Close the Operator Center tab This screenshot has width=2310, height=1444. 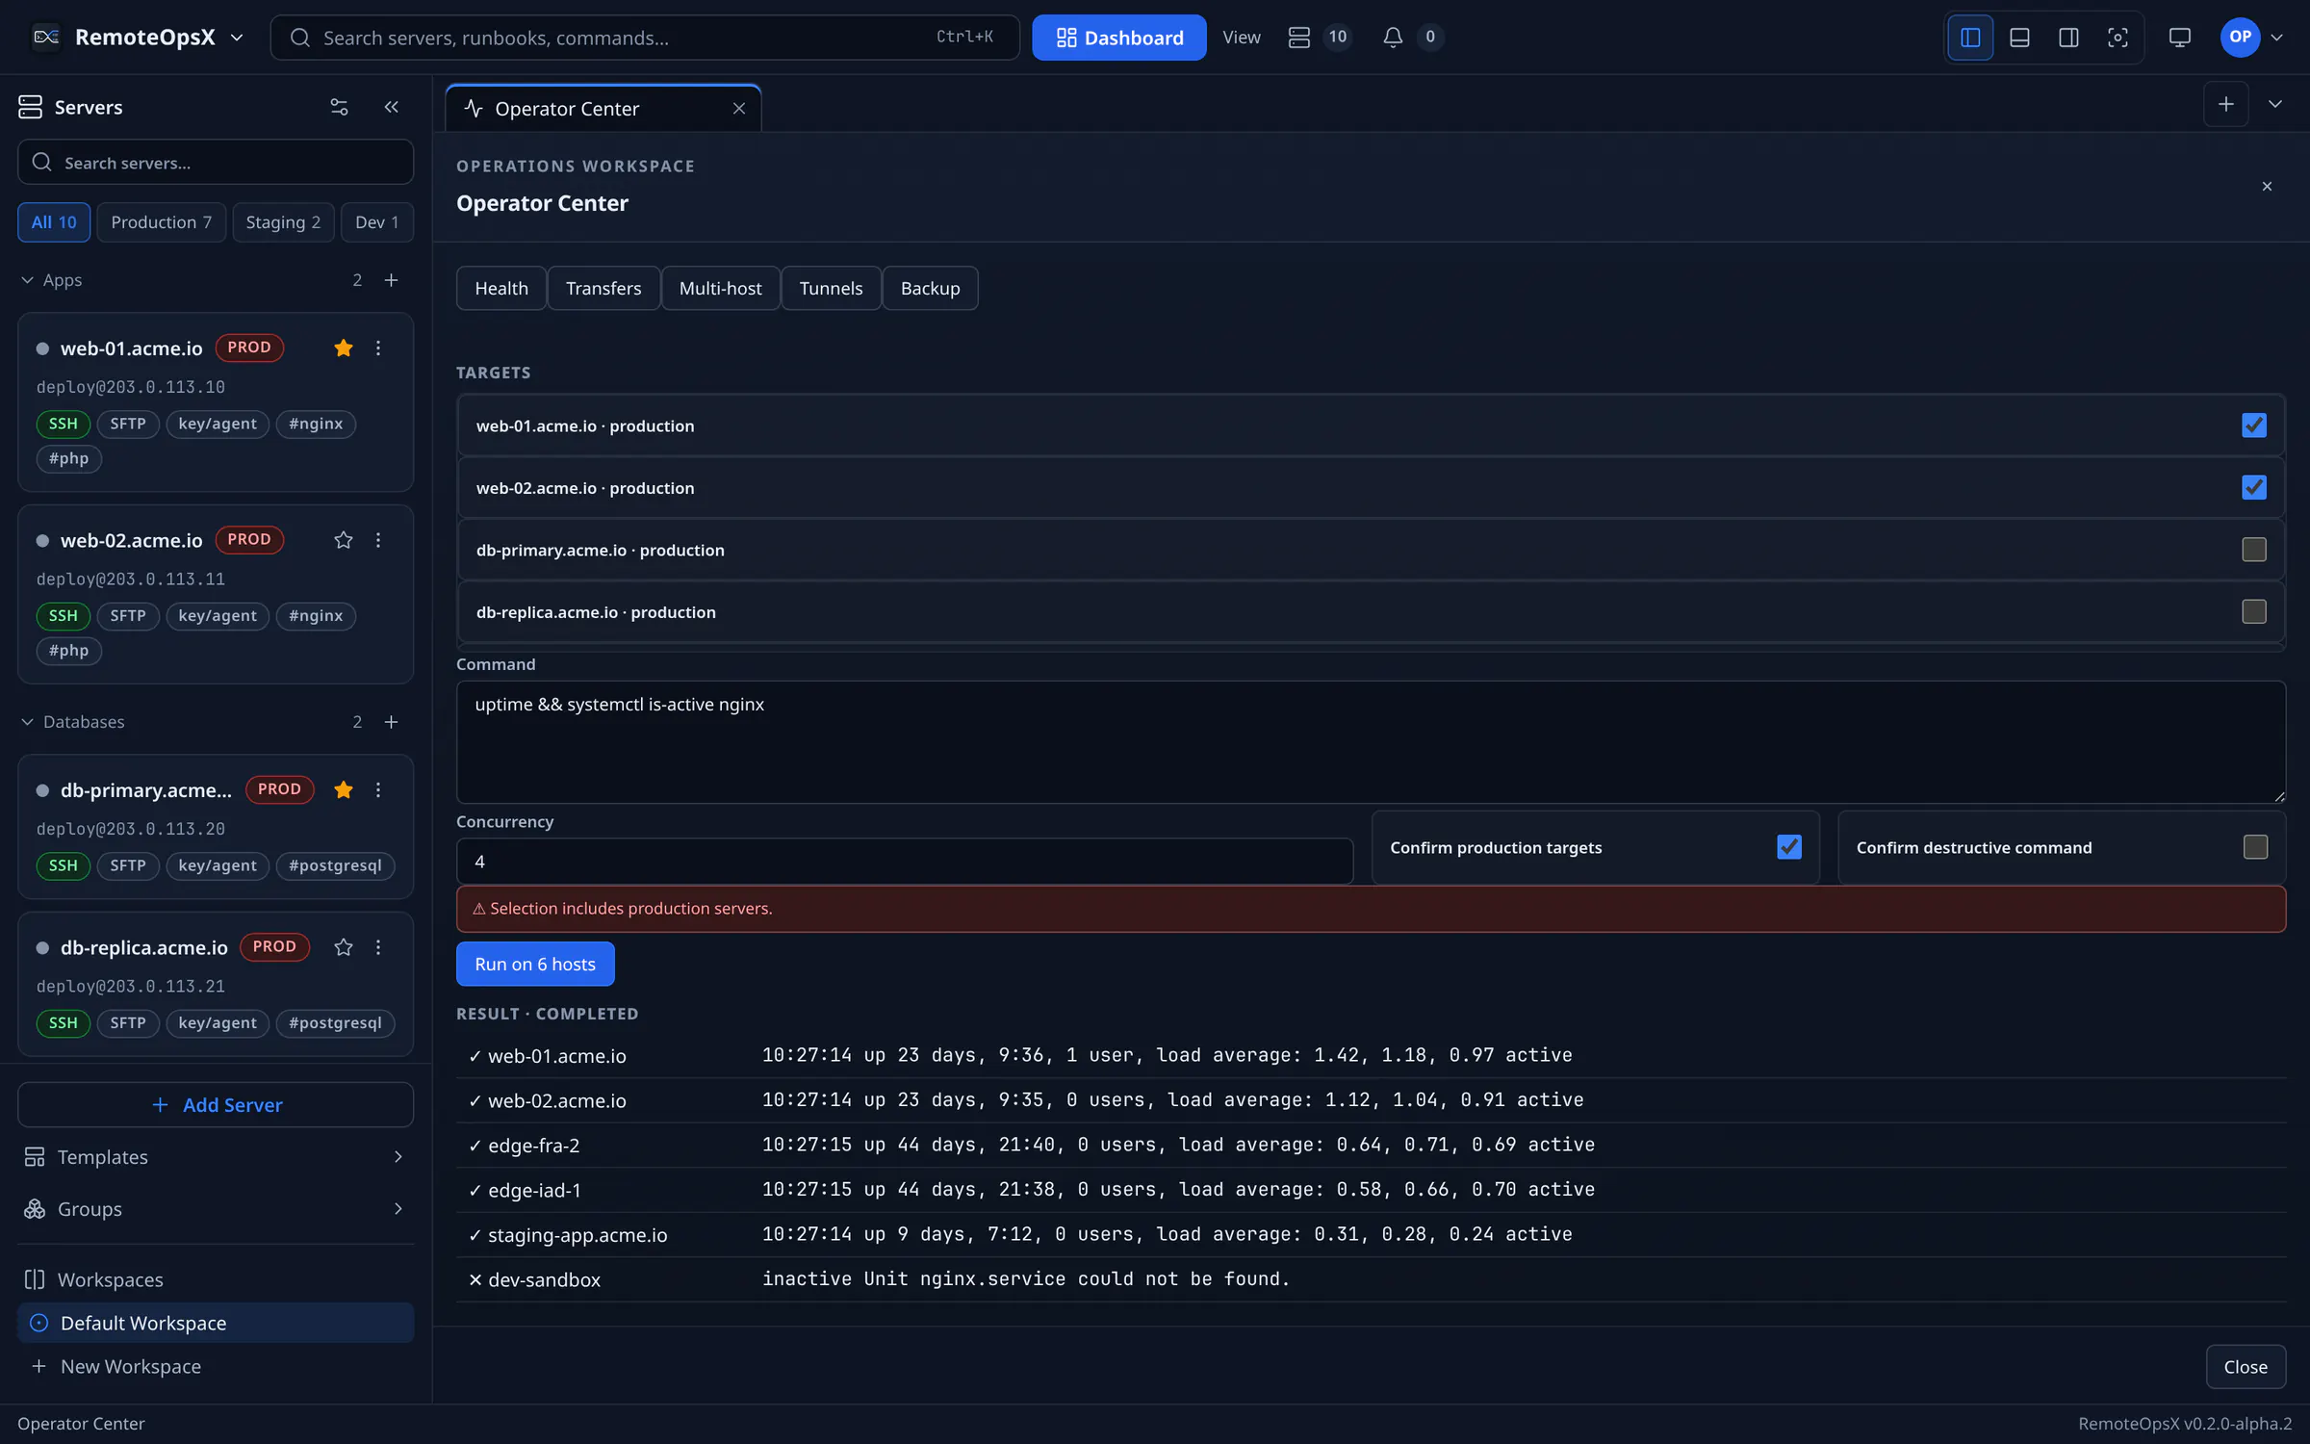(x=738, y=109)
